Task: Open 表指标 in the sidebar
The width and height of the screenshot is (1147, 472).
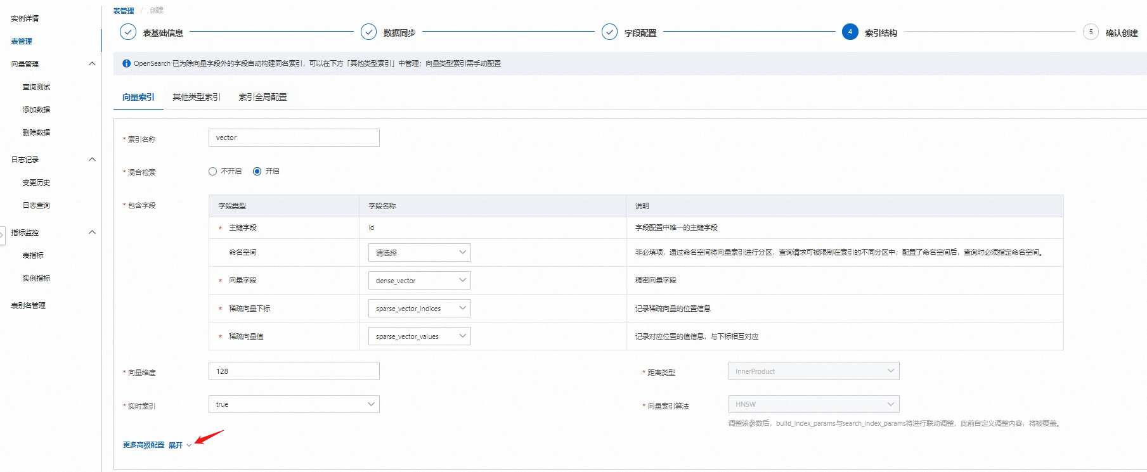Action: [33, 255]
